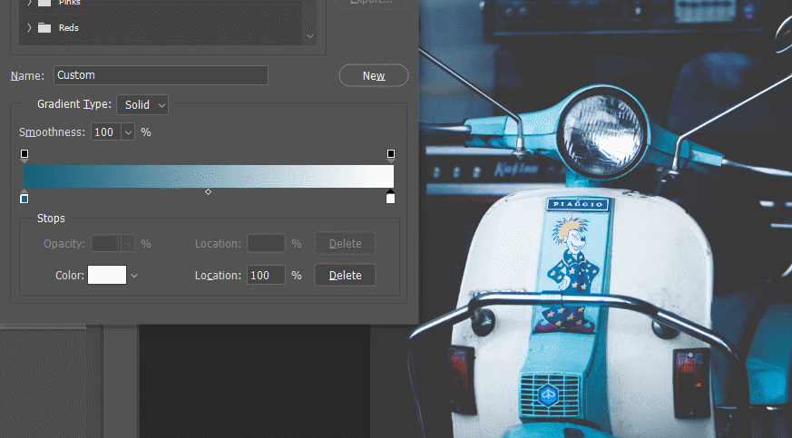This screenshot has height=438, width=792.
Task: Expand the Reds gradient folder
Action: pyautogui.click(x=29, y=28)
